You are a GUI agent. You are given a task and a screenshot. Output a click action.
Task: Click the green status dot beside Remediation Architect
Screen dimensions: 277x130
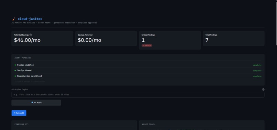click(x=15, y=76)
